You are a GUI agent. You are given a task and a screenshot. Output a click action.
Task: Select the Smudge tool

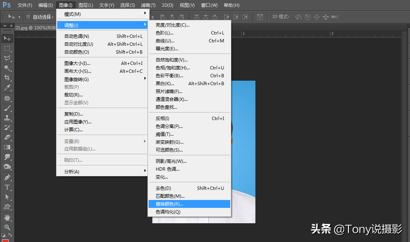(x=7, y=157)
